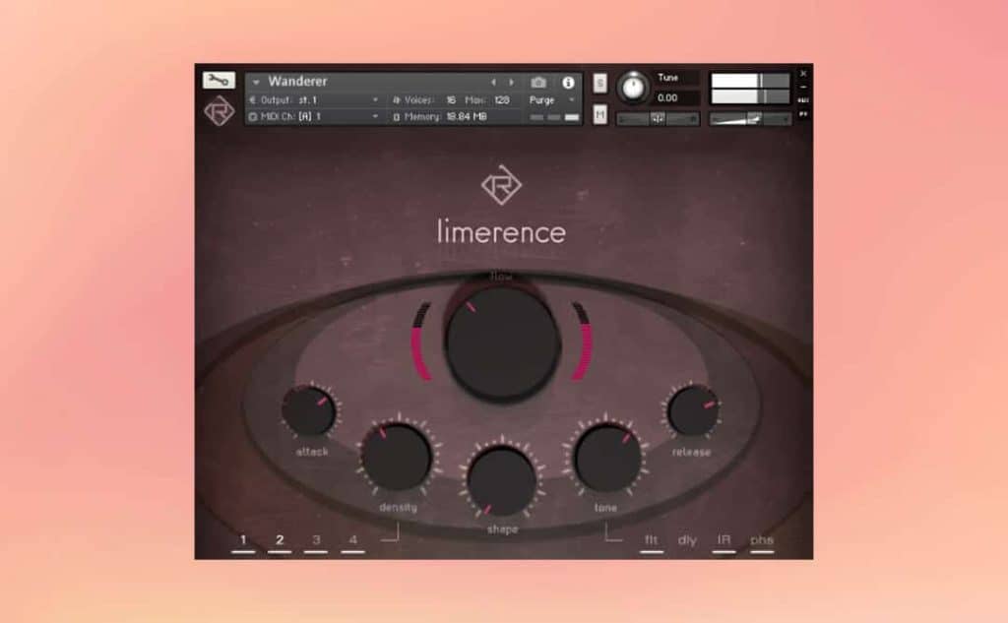Toggle the flt filter effect
The image size is (1008, 623).
click(x=651, y=541)
